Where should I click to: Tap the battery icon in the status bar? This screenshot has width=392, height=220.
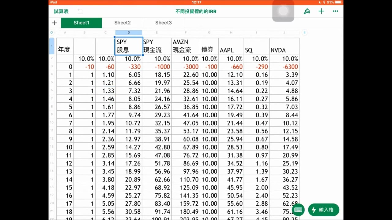[x=338, y=2]
